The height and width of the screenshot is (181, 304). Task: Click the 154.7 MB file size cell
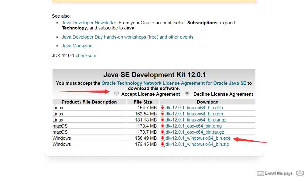(x=143, y=108)
